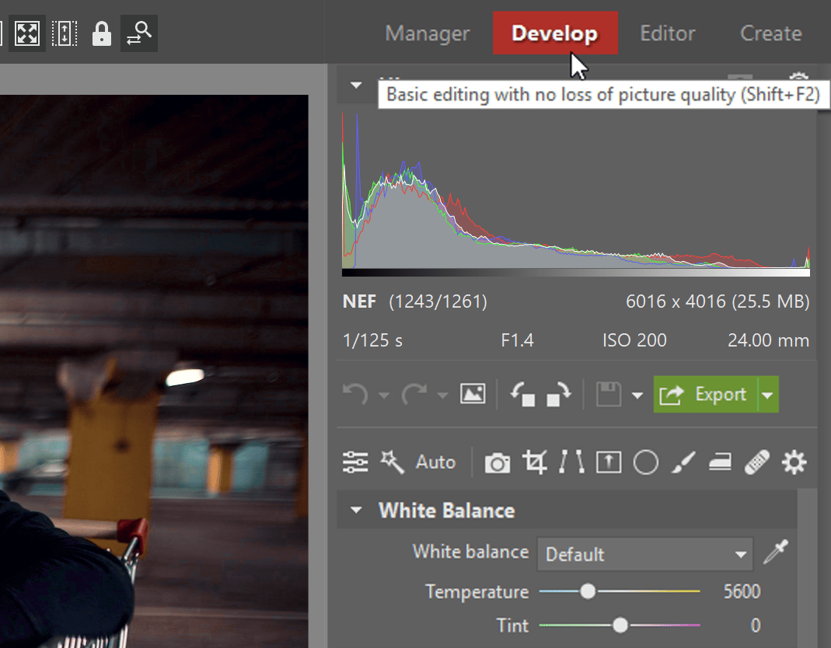Open the Create module tab
The height and width of the screenshot is (648, 831).
[x=770, y=33]
